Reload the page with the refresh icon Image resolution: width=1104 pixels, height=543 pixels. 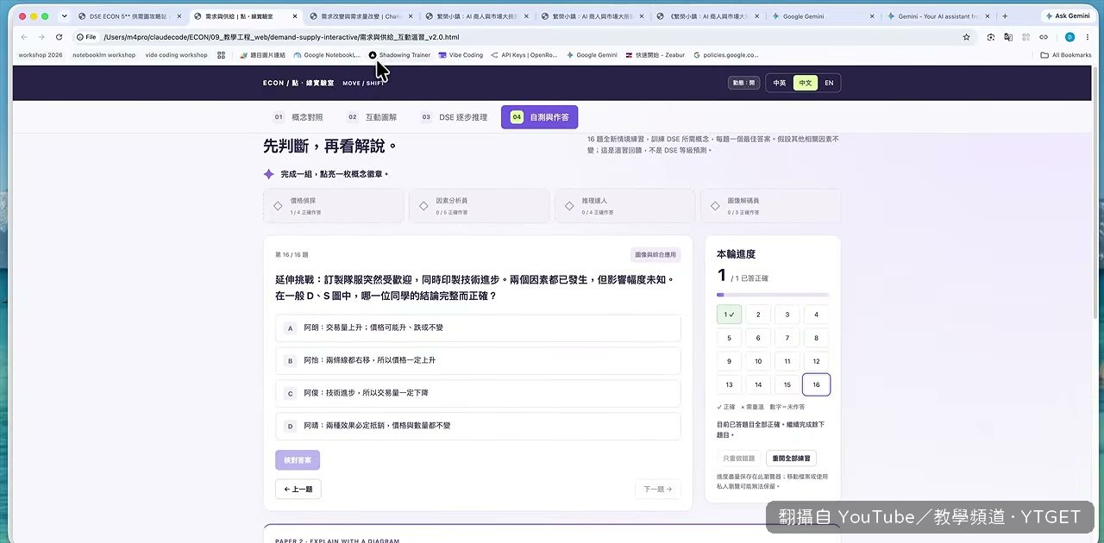pyautogui.click(x=59, y=37)
